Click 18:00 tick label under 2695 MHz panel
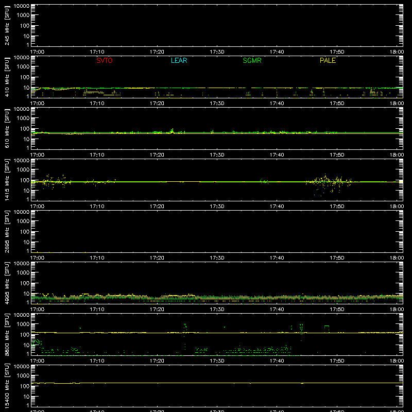412x412 pixels. click(397, 258)
